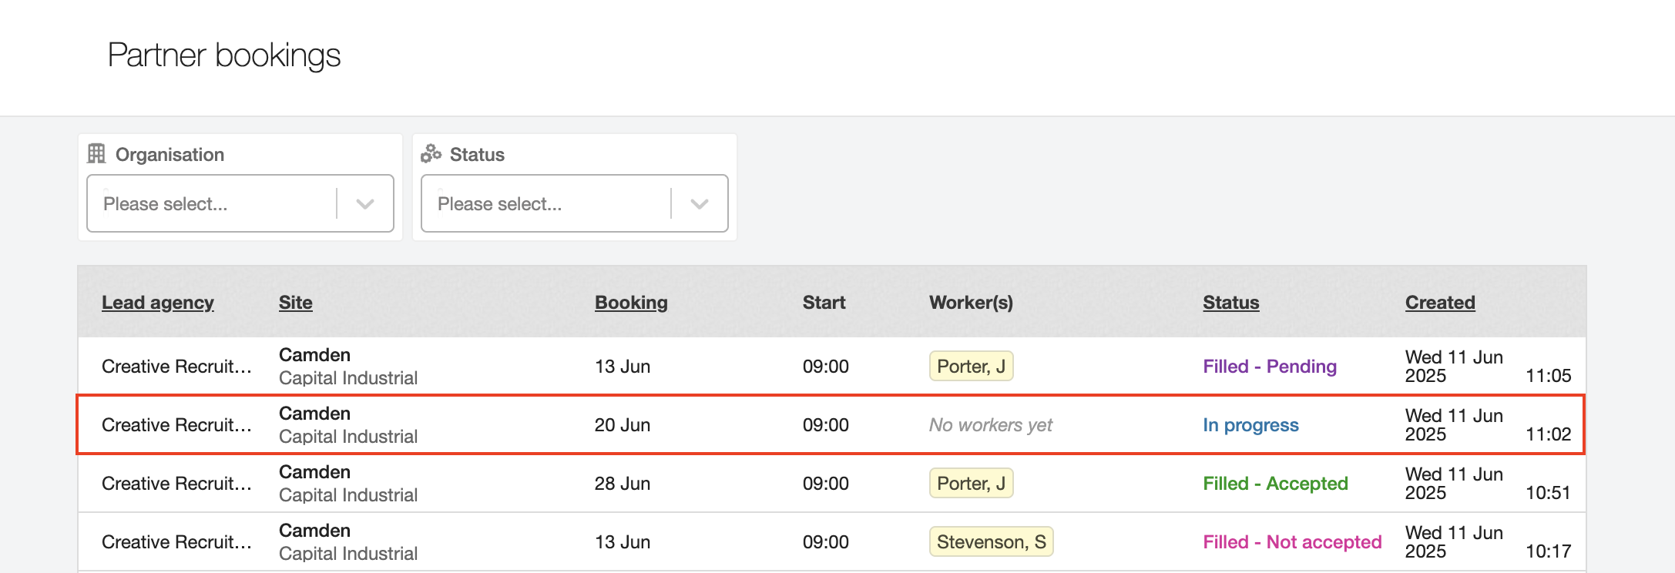Expand the Status dropdown chevron
The width and height of the screenshot is (1675, 573).
[700, 204]
